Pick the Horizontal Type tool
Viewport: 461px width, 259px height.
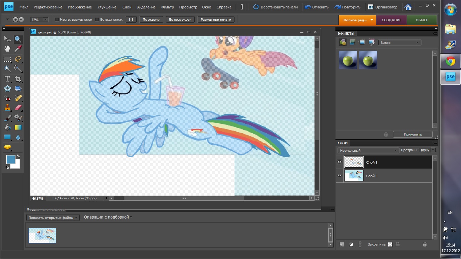7,79
